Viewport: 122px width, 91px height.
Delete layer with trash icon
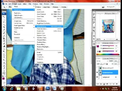point(117,84)
